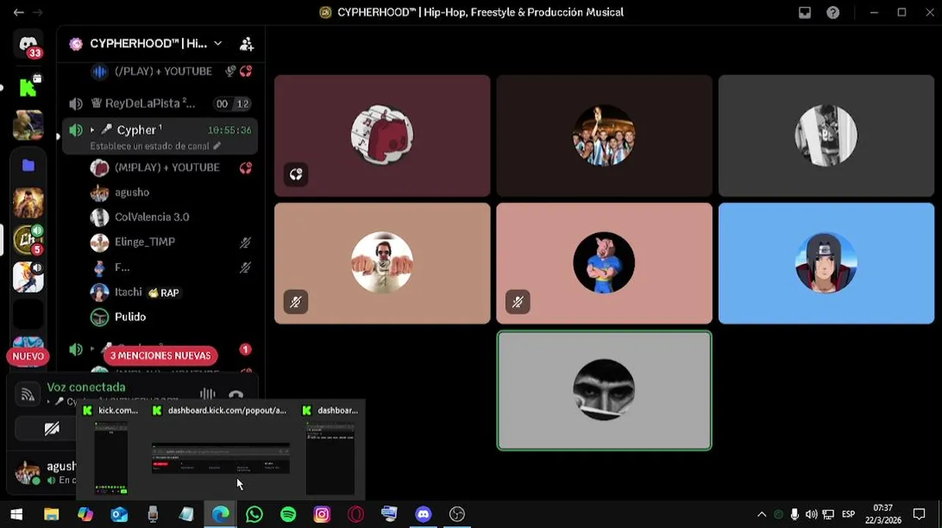Expand the CYPHERHOOD server name dropdown
Image resolution: width=942 pixels, height=528 pixels.
(x=217, y=44)
